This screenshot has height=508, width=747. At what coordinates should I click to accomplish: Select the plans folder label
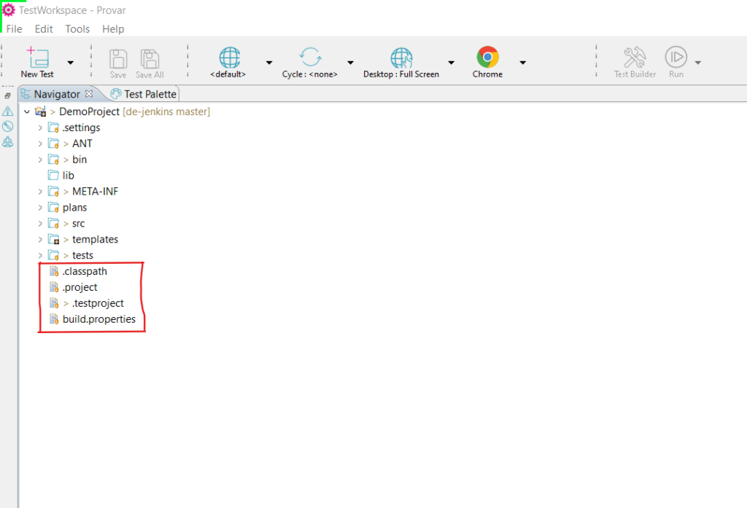[x=75, y=208]
